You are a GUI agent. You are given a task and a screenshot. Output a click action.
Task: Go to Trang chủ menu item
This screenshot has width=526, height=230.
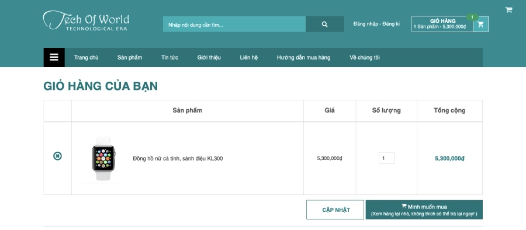(x=86, y=57)
